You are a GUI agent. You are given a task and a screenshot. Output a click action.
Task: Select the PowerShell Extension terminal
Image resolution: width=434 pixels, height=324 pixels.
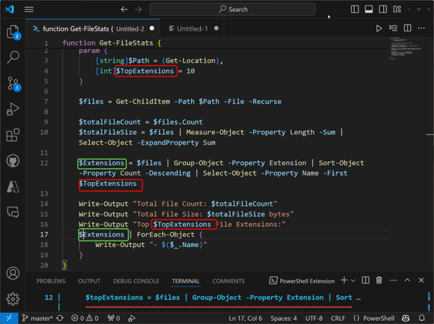(x=302, y=281)
